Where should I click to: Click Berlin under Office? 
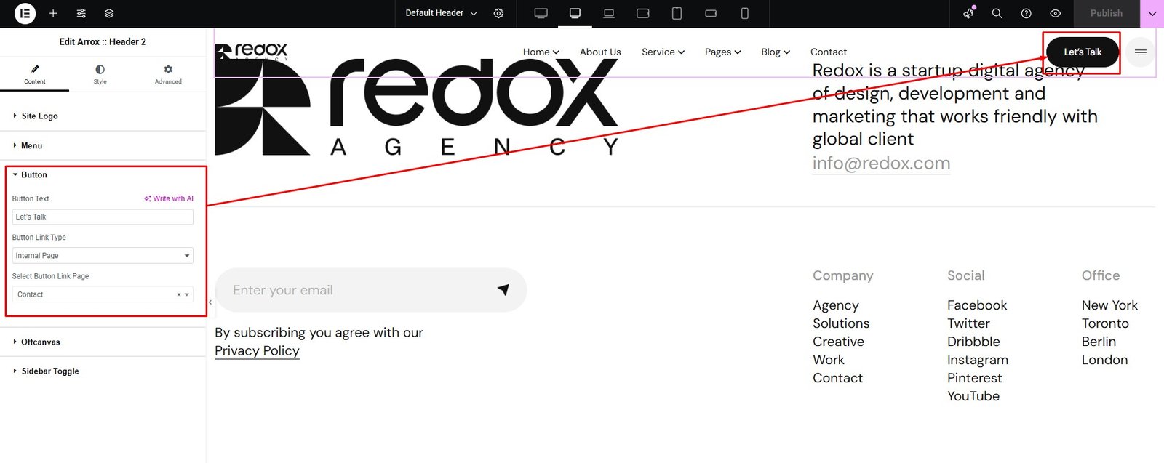pos(1099,342)
